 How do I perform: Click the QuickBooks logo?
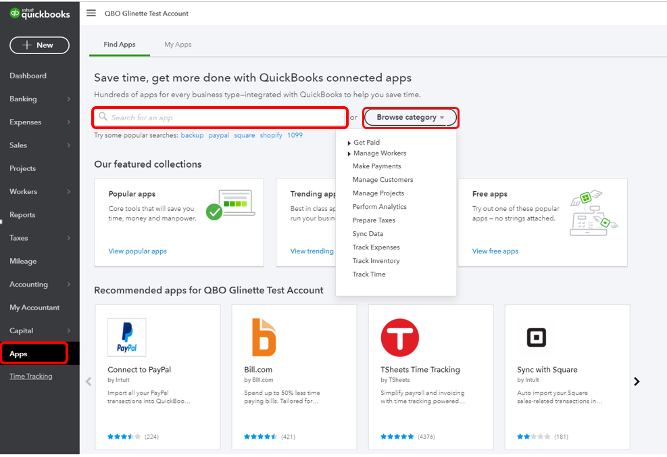(x=40, y=14)
